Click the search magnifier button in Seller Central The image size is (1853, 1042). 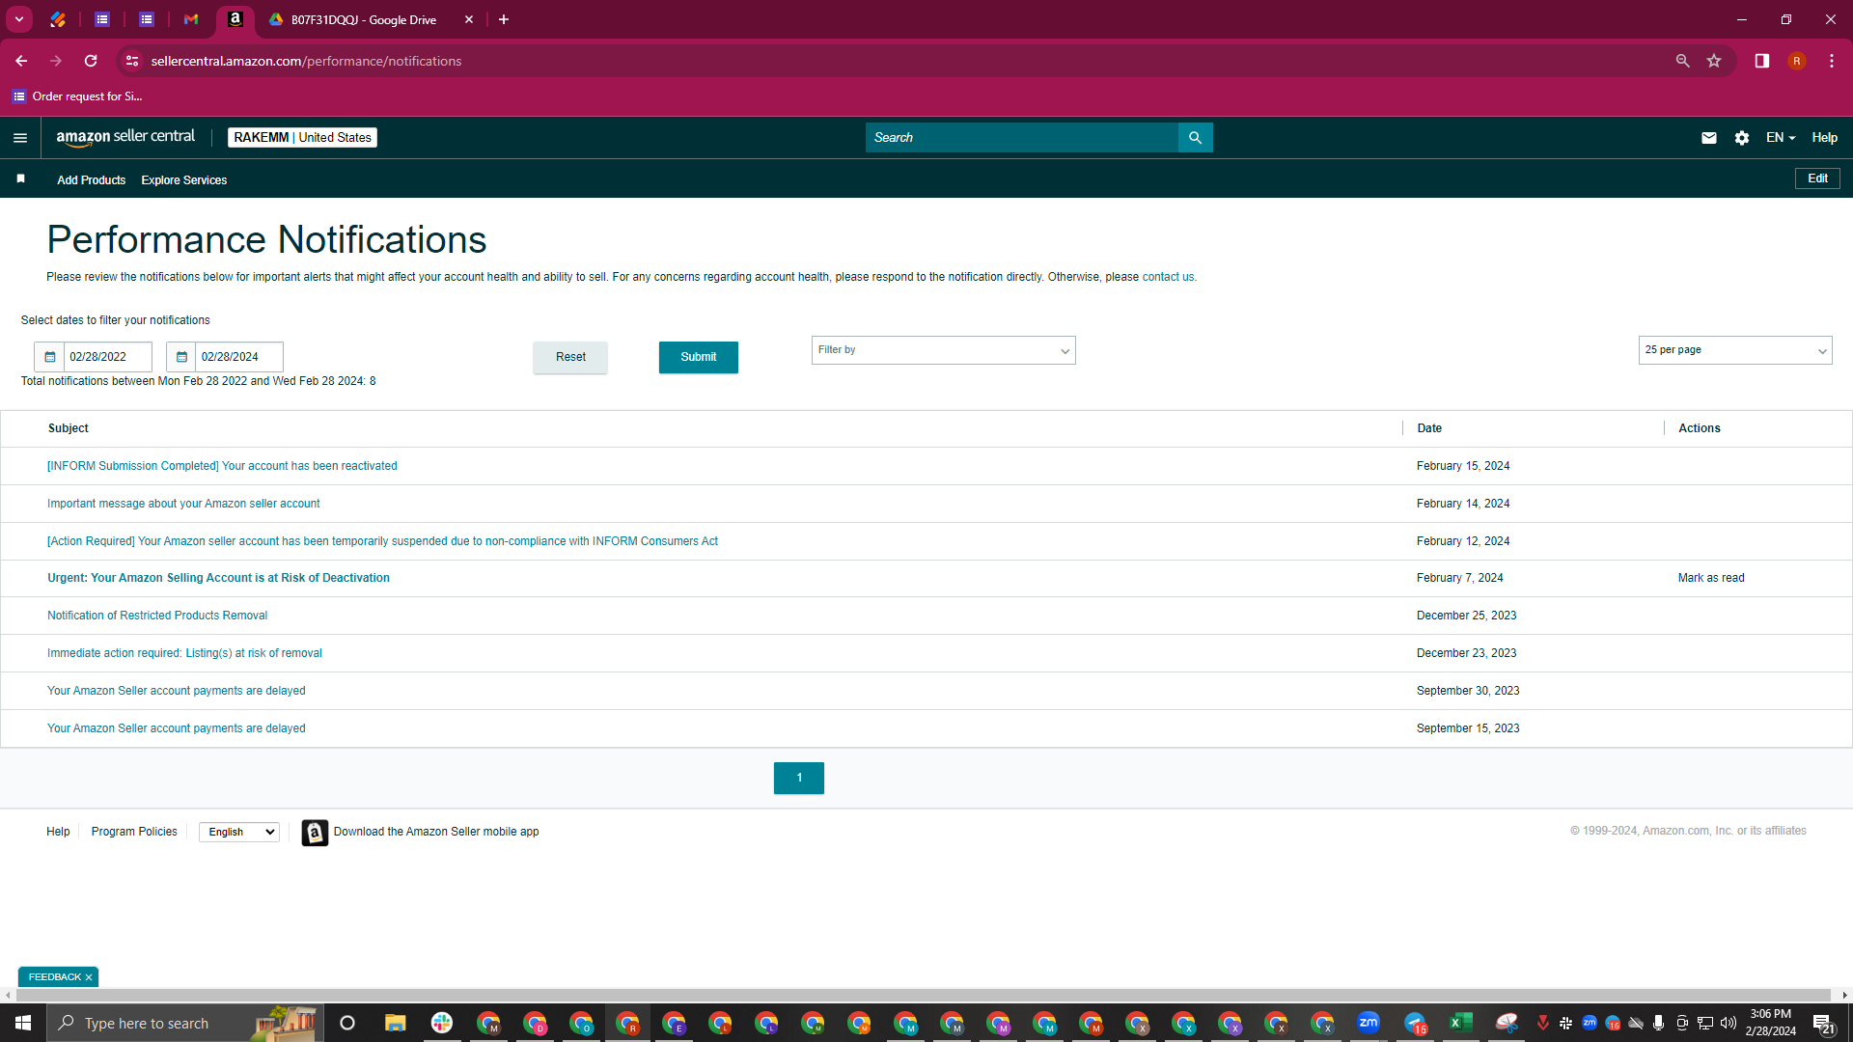[x=1195, y=138]
